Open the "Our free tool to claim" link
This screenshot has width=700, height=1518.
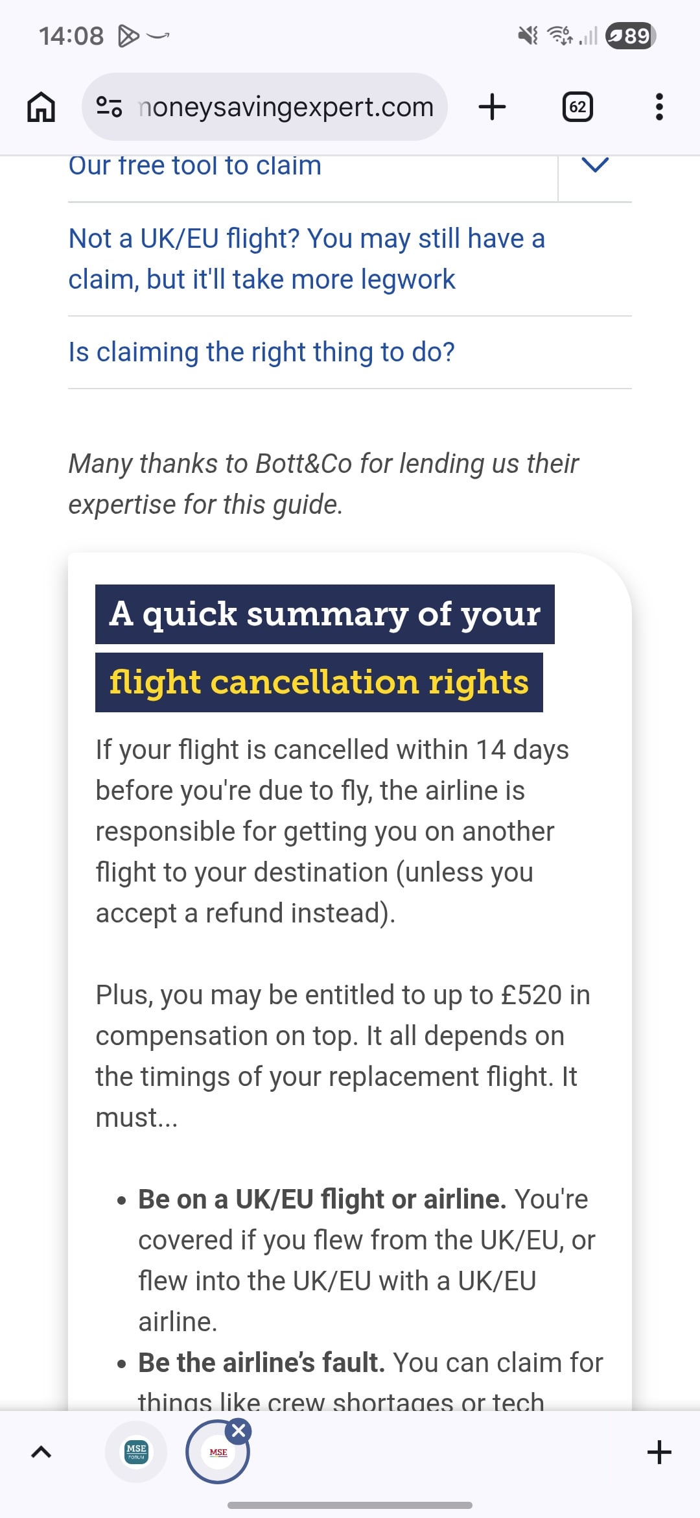click(x=195, y=167)
